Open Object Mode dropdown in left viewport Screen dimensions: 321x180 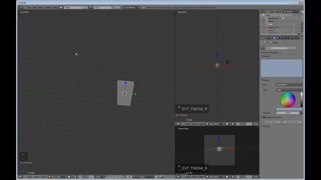tap(57, 177)
